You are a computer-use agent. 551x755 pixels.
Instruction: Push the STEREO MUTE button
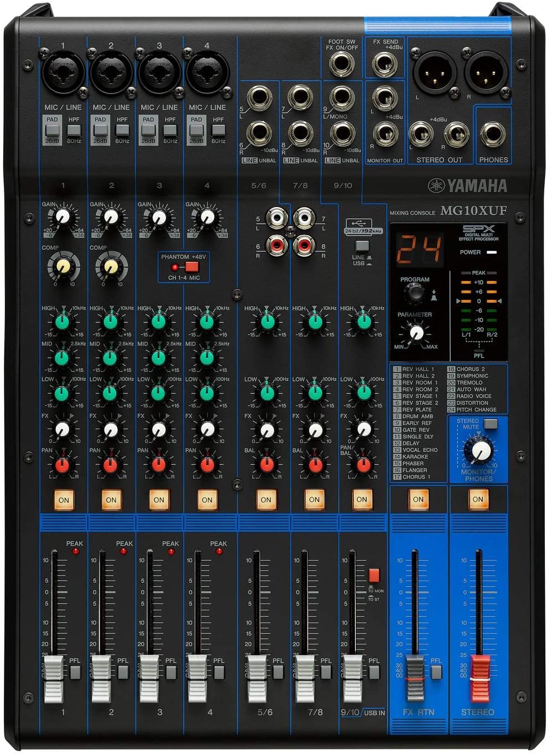490,424
